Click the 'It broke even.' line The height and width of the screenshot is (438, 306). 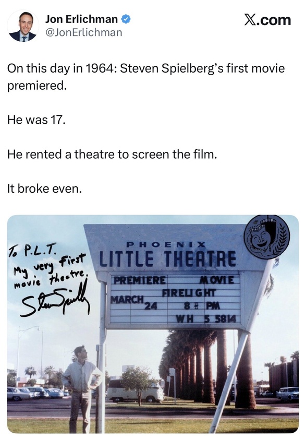(x=45, y=188)
